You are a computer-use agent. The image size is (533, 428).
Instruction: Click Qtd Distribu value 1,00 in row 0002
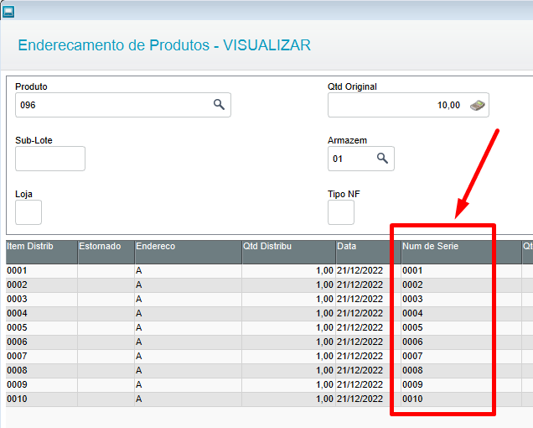click(x=289, y=285)
